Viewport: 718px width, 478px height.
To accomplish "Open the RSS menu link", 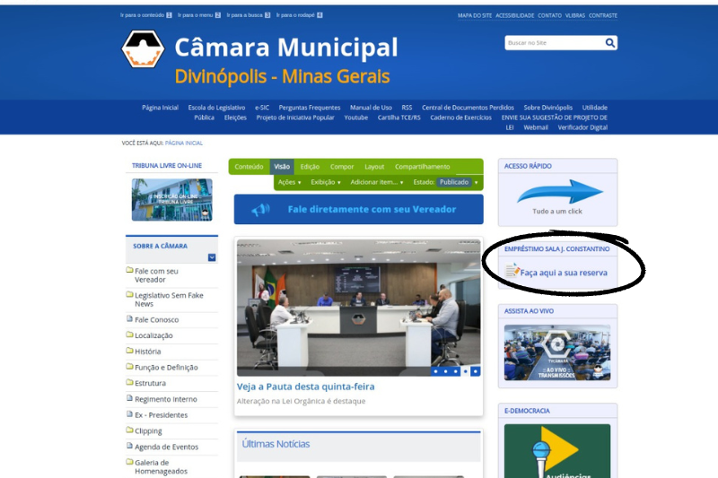I will [407, 108].
